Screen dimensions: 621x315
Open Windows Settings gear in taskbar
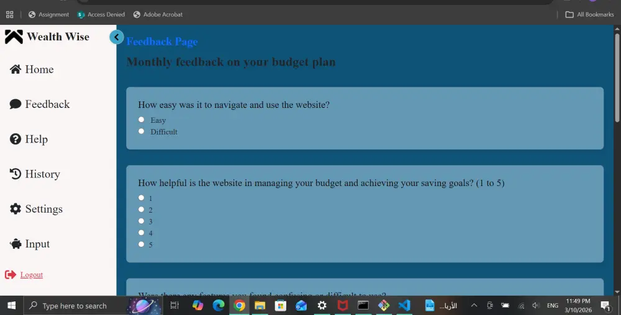click(322, 306)
